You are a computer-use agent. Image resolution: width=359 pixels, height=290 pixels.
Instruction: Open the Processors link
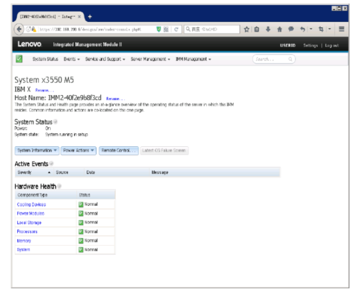tap(27, 232)
